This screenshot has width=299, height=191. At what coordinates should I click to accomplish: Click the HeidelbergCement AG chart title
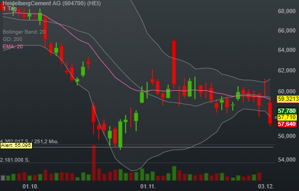pyautogui.click(x=51, y=3)
